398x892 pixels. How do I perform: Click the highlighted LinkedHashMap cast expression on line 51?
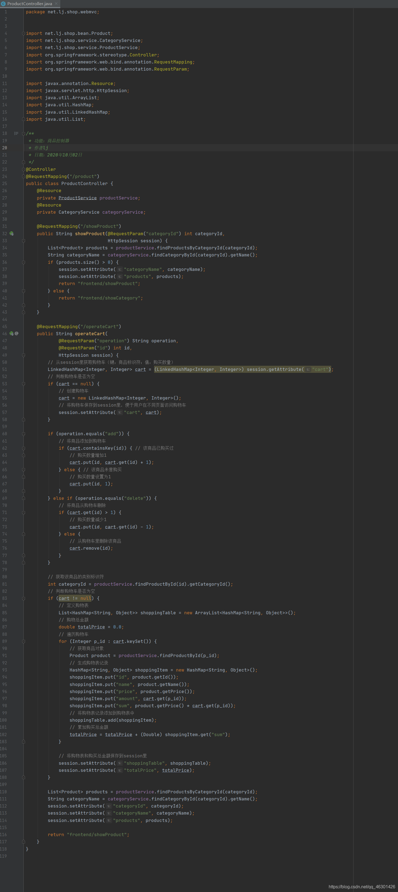(243, 370)
